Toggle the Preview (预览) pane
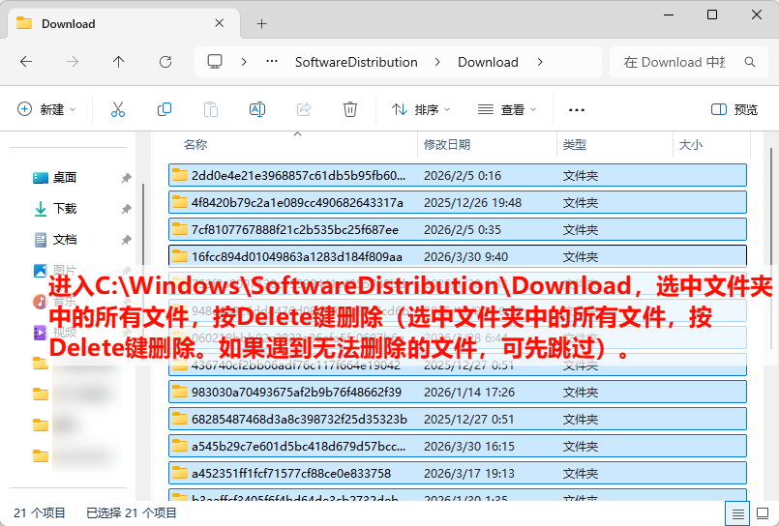Viewport: 779px width, 526px height. click(734, 109)
